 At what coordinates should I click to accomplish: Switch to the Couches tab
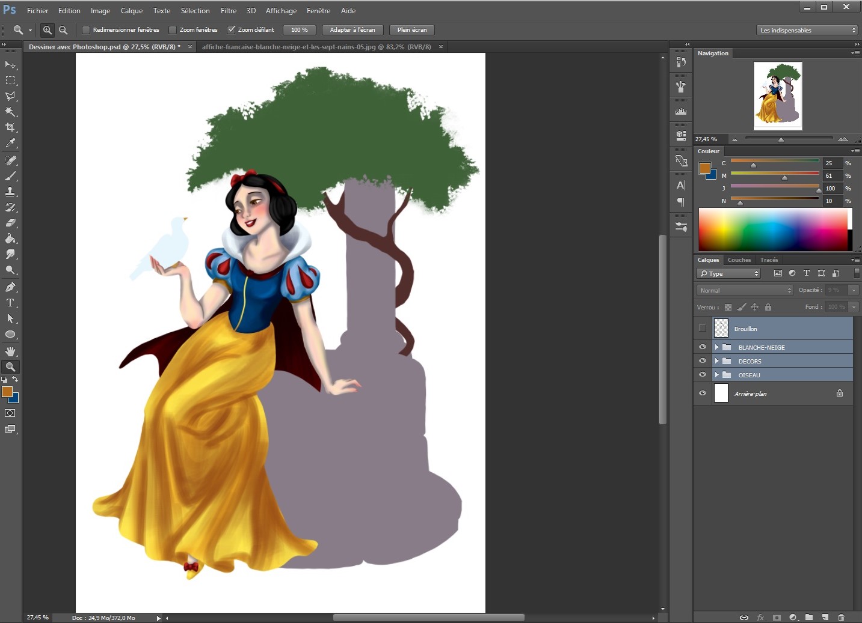coord(739,260)
